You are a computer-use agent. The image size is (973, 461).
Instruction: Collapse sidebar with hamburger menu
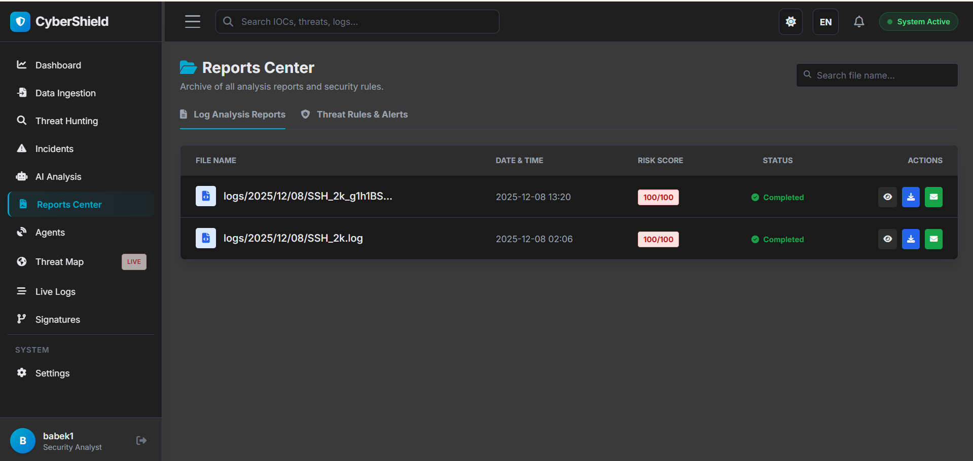(193, 22)
